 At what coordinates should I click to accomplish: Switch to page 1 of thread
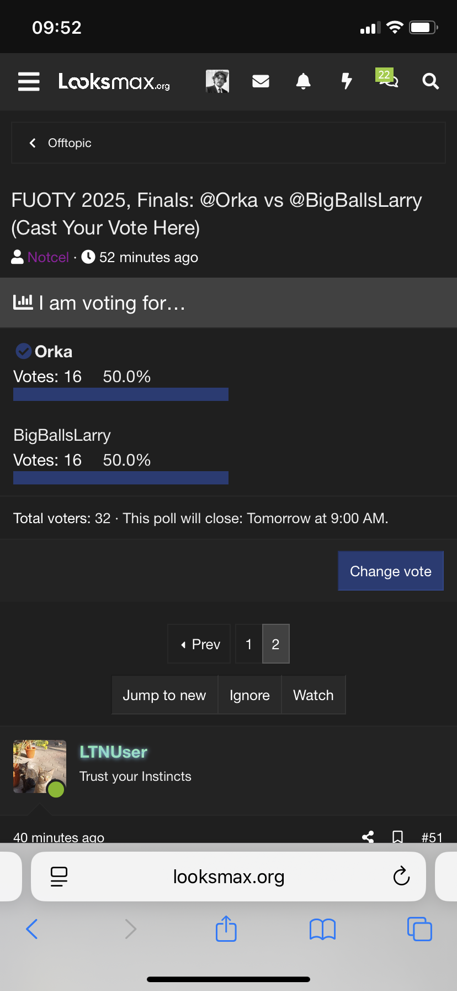[x=249, y=644]
